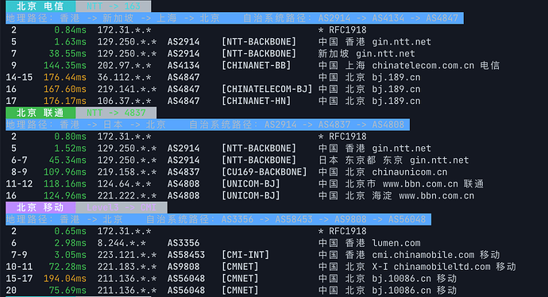Click the 176.44ms latency for hops 14-15
This screenshot has height=297, width=548.
64,78
